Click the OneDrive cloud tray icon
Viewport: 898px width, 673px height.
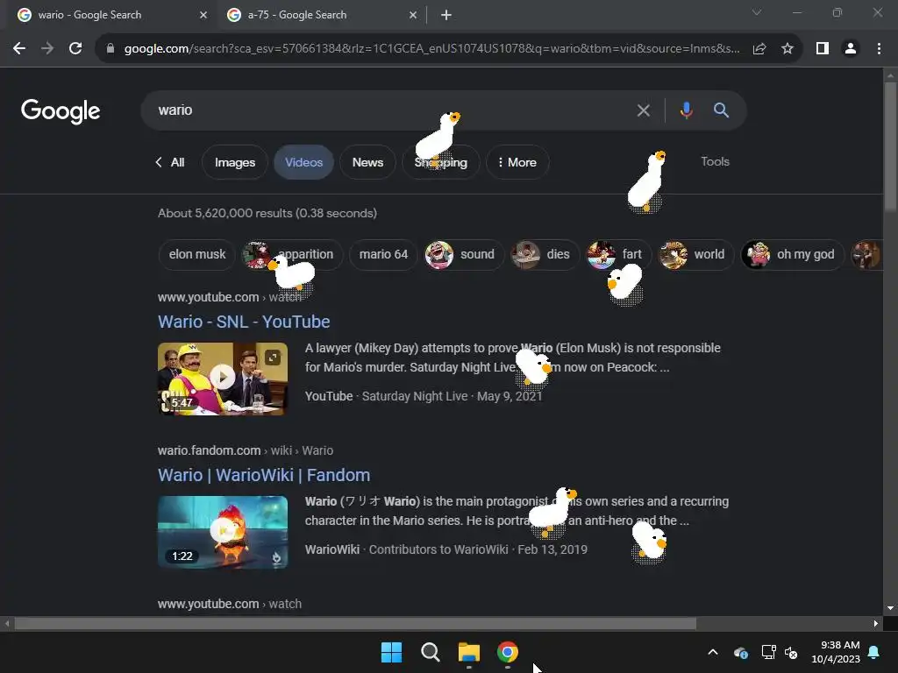coord(740,652)
